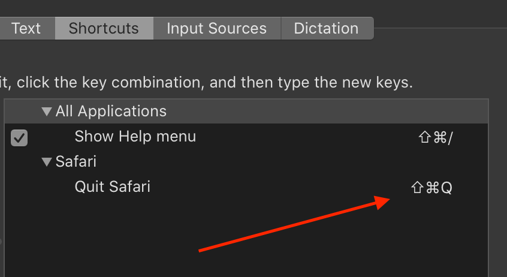This screenshot has width=507, height=277.
Task: Click the Shortcuts tab
Action: [x=104, y=28]
